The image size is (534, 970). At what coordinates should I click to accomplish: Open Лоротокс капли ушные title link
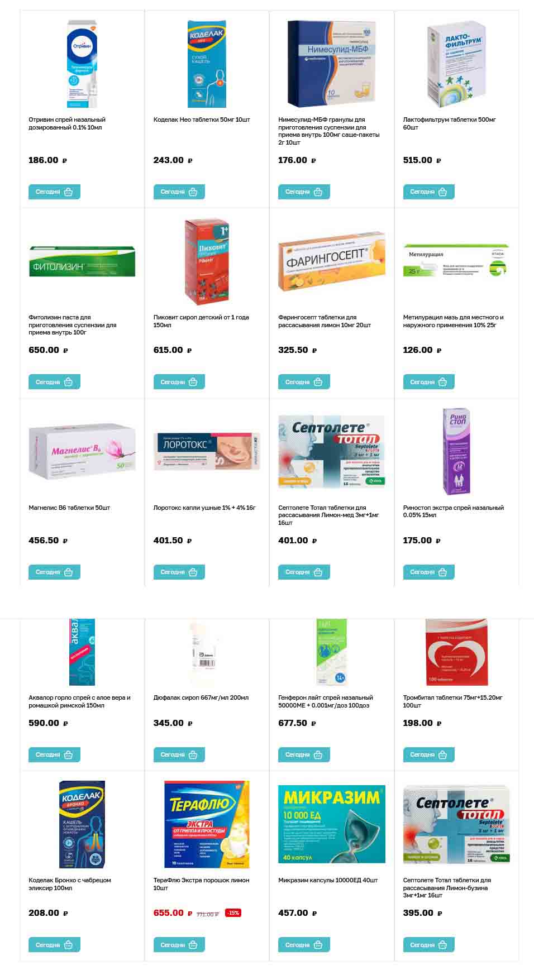(204, 508)
